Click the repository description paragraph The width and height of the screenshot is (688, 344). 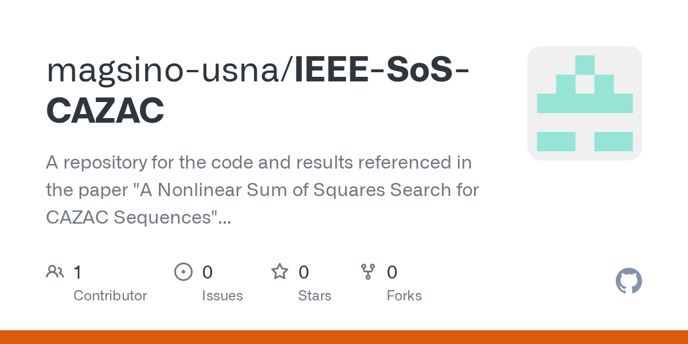262,190
